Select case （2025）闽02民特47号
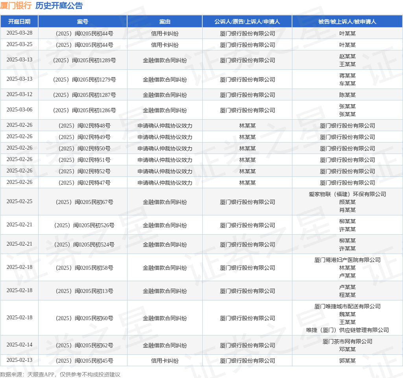Image resolution: width=403 pixels, height=378 pixels. (x=83, y=183)
